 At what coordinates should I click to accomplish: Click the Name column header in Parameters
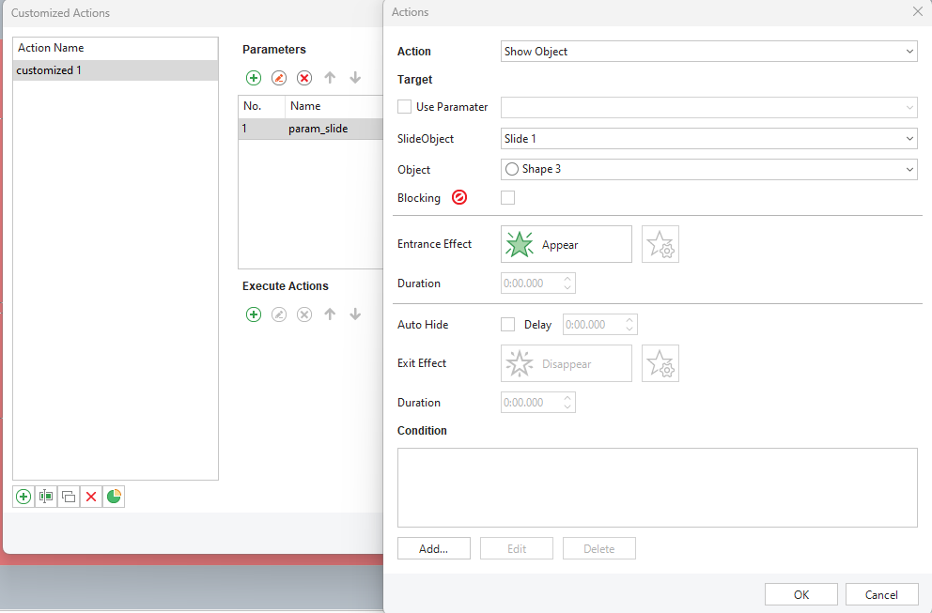pyautogui.click(x=334, y=106)
